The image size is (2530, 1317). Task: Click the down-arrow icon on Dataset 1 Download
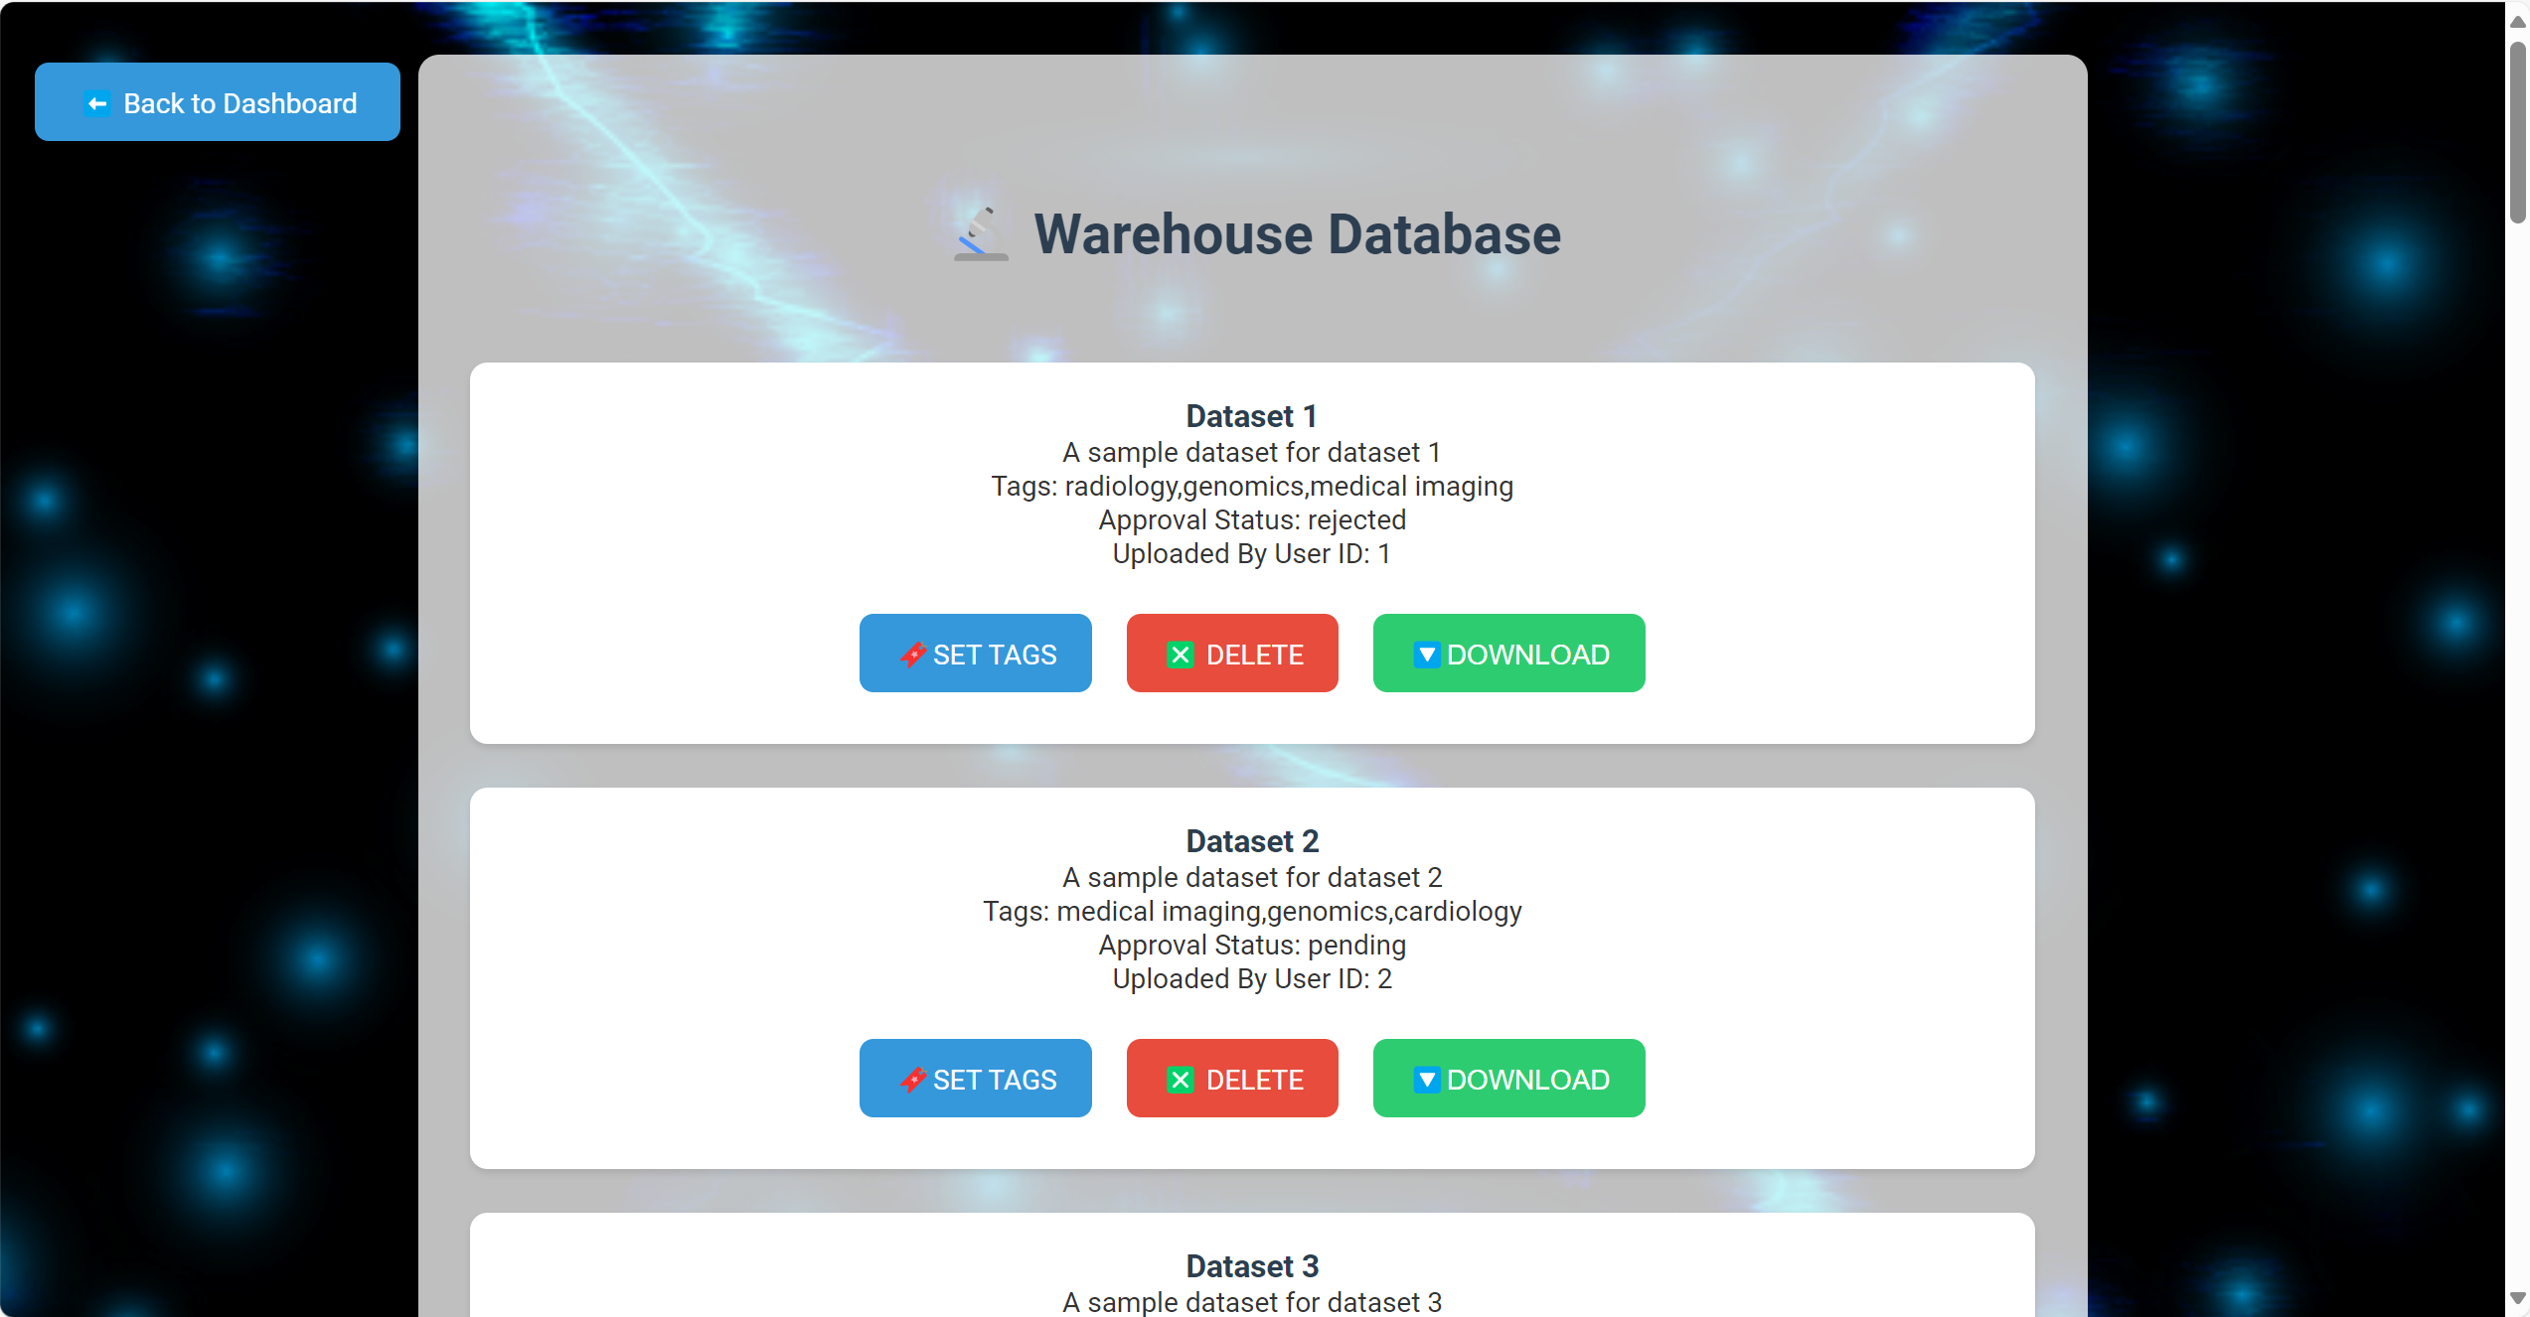[x=1426, y=655]
